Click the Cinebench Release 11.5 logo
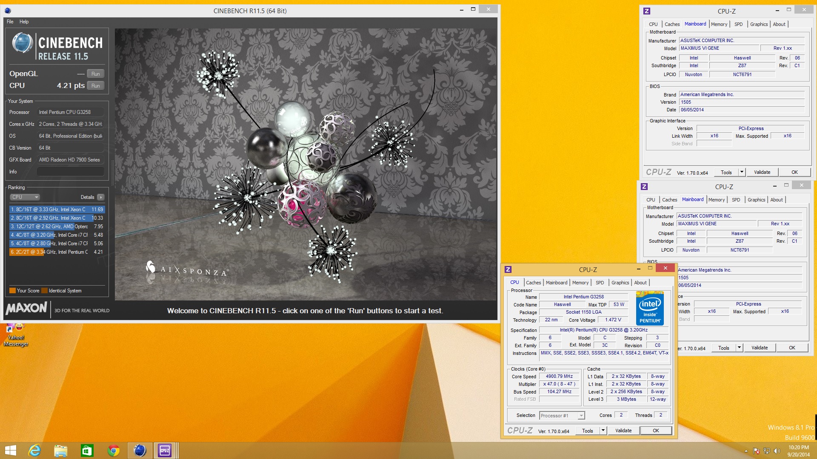Viewport: 817px width, 459px height. tap(57, 46)
